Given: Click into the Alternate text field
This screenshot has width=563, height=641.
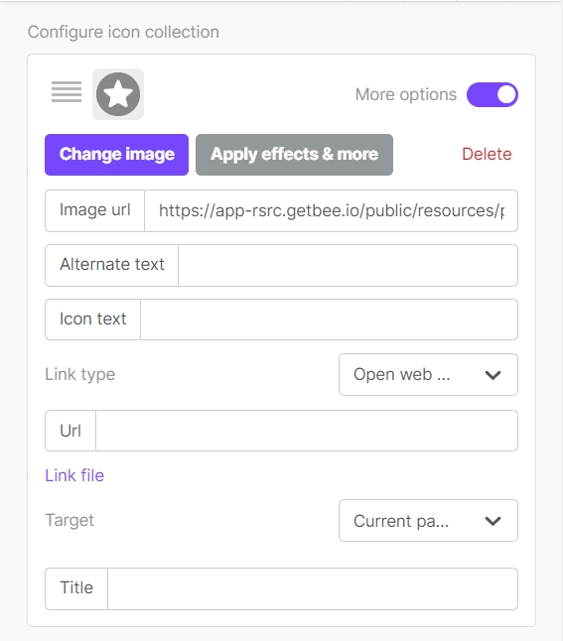Looking at the screenshot, I should coord(348,265).
